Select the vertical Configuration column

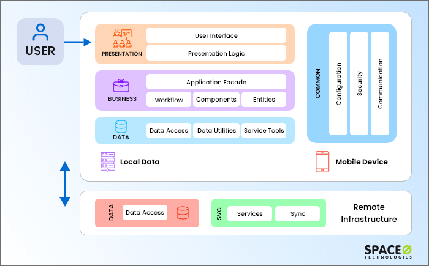click(x=338, y=83)
